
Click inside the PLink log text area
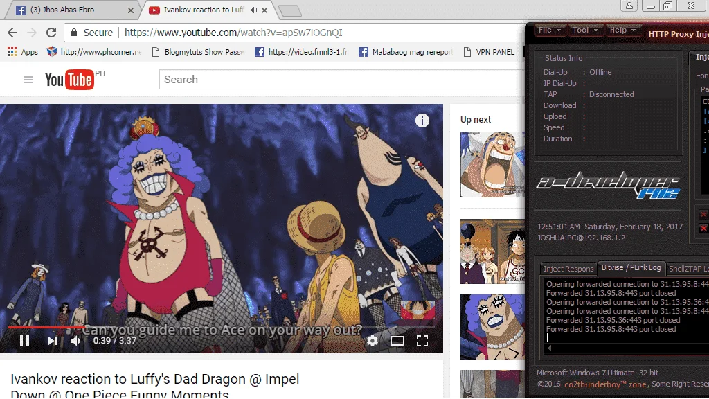tap(626, 312)
